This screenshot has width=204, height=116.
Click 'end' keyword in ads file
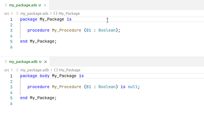24,41
